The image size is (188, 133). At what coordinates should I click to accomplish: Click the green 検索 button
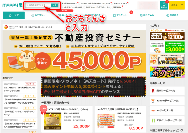(x=54, y=5)
